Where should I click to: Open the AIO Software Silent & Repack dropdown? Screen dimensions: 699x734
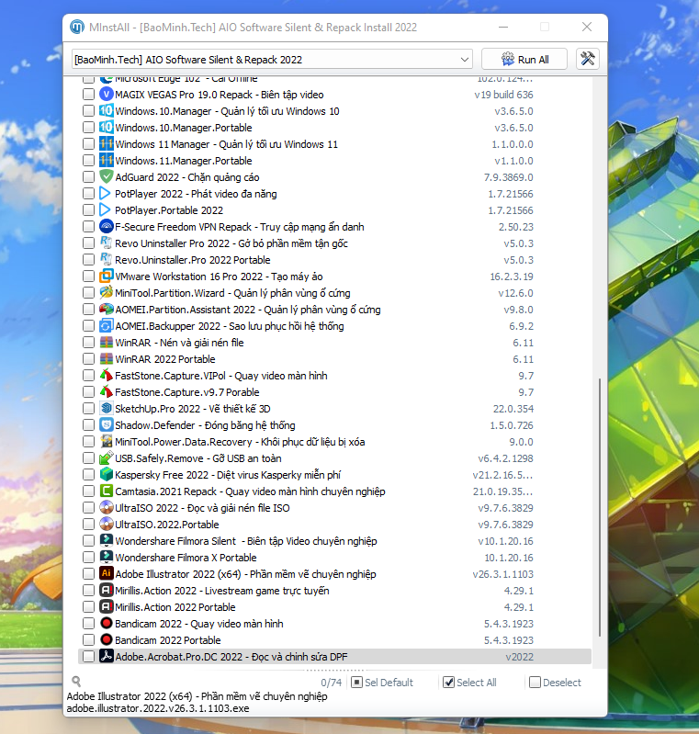[x=272, y=60]
